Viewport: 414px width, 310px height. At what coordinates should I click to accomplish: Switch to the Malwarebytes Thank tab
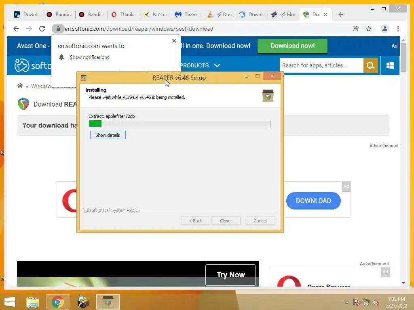pos(188,15)
